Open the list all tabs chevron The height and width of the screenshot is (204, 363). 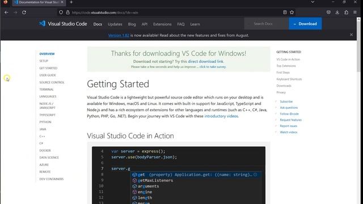coord(313,2)
